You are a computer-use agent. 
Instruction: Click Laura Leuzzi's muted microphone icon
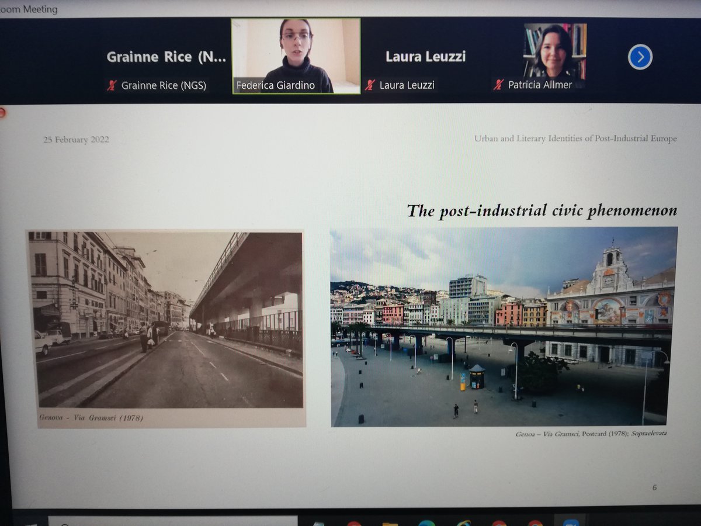coord(370,85)
